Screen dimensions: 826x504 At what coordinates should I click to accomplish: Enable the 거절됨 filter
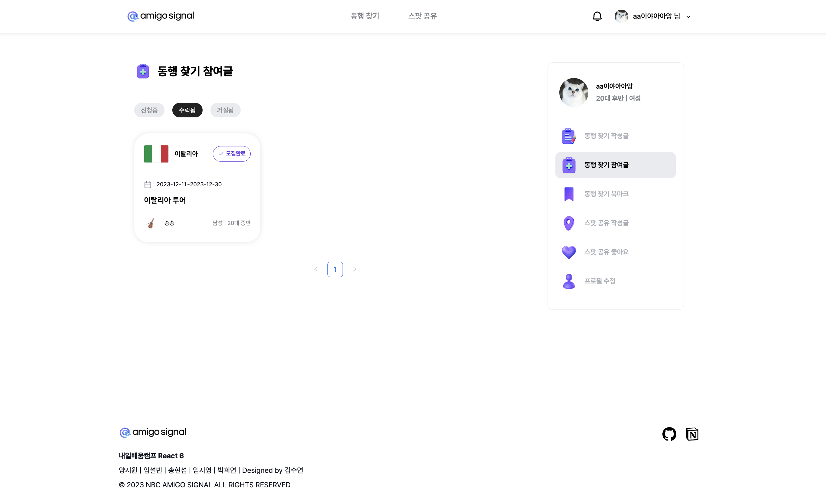[225, 110]
